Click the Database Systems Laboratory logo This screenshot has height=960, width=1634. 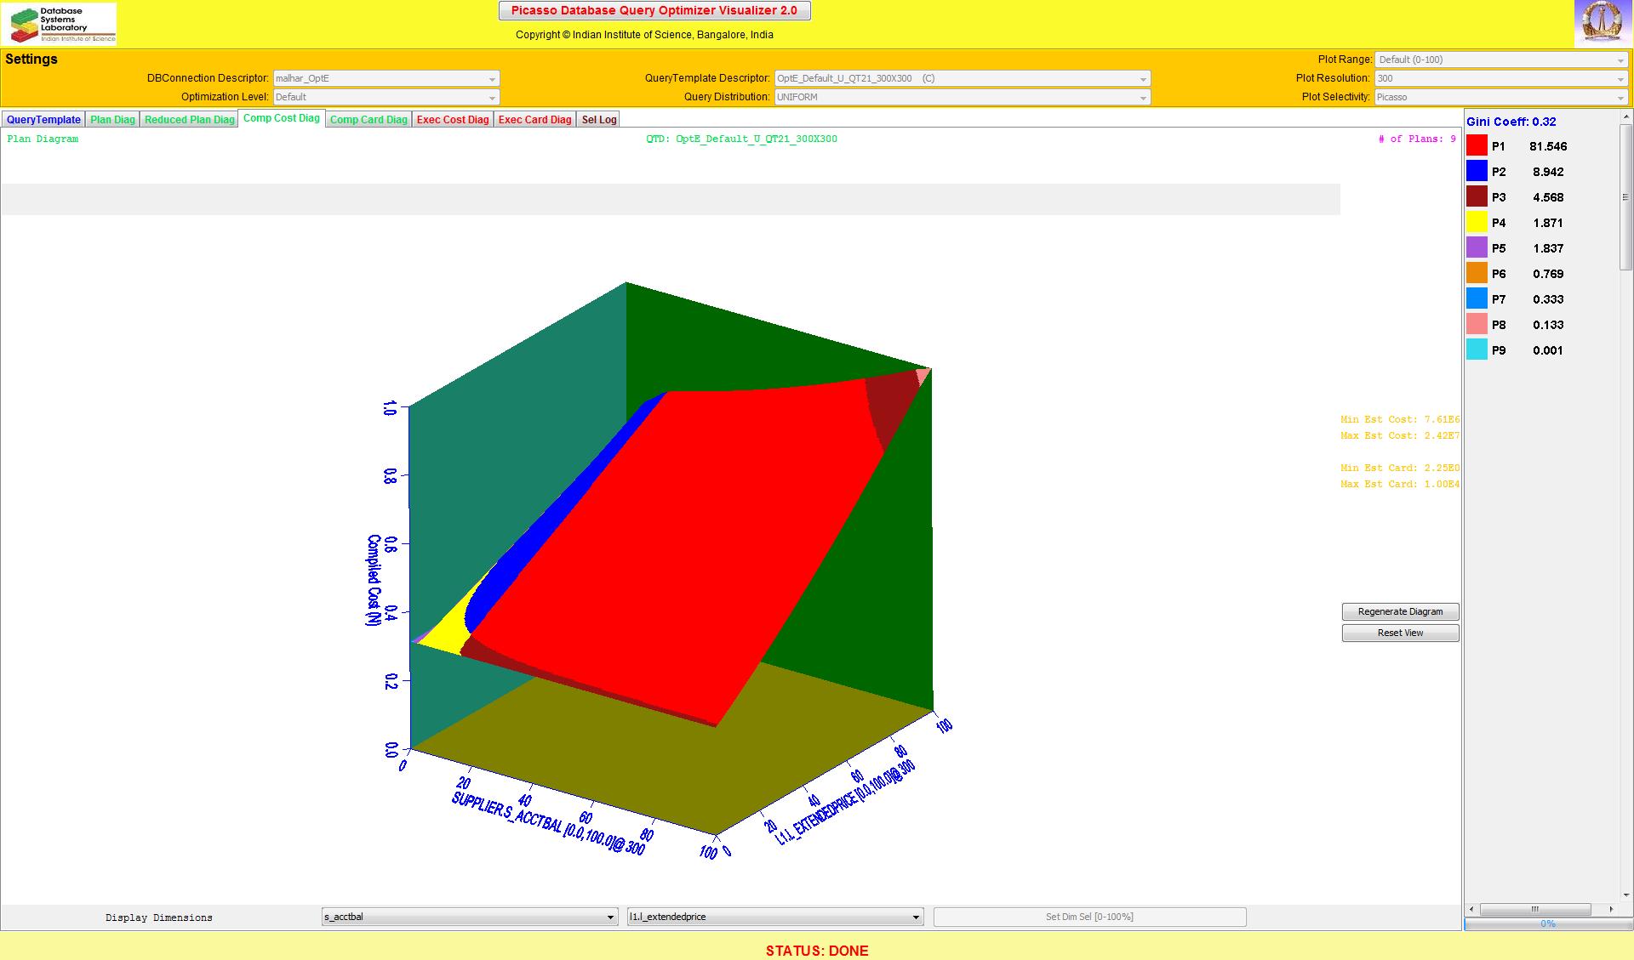60,24
